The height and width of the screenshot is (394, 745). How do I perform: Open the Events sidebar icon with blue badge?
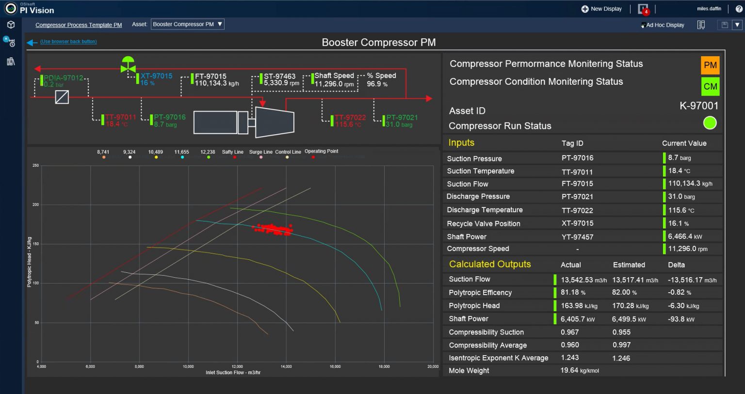[x=11, y=43]
